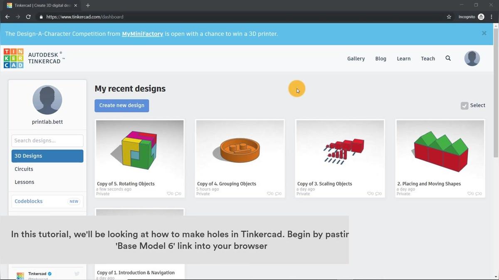499x280 pixels.
Task: Click the browser address bar URL
Action: coord(85,17)
